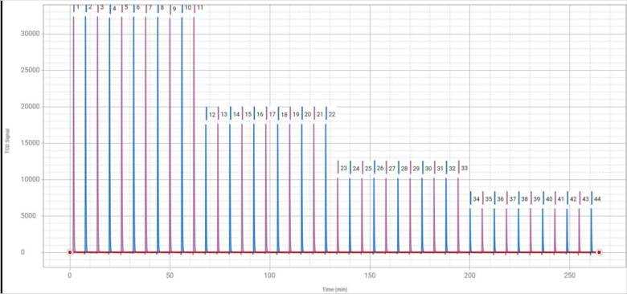The width and height of the screenshot is (627, 294).
Task: Select peak label 18
Action: (x=284, y=115)
